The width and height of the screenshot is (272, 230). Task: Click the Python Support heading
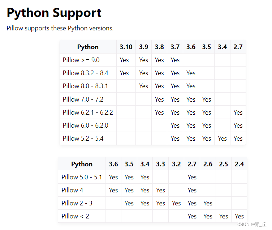pos(54,13)
